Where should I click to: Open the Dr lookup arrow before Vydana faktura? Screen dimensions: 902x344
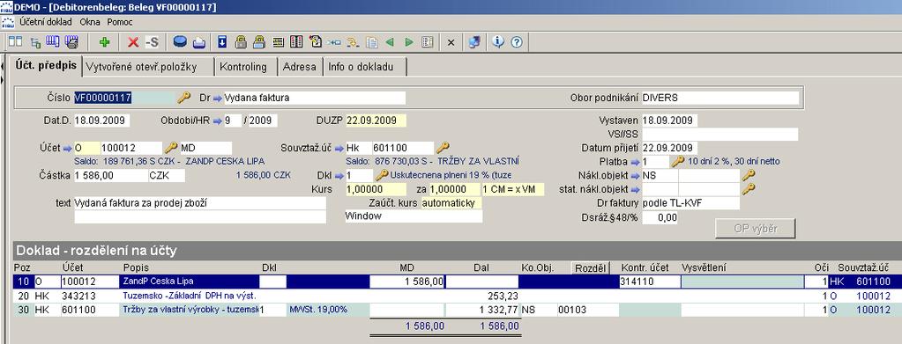point(218,99)
